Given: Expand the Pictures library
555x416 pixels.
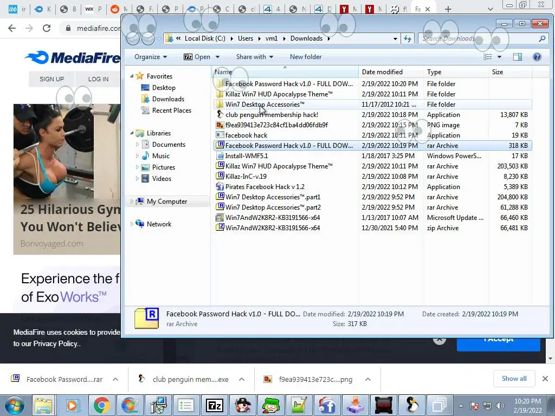Looking at the screenshot, I should 137,167.
